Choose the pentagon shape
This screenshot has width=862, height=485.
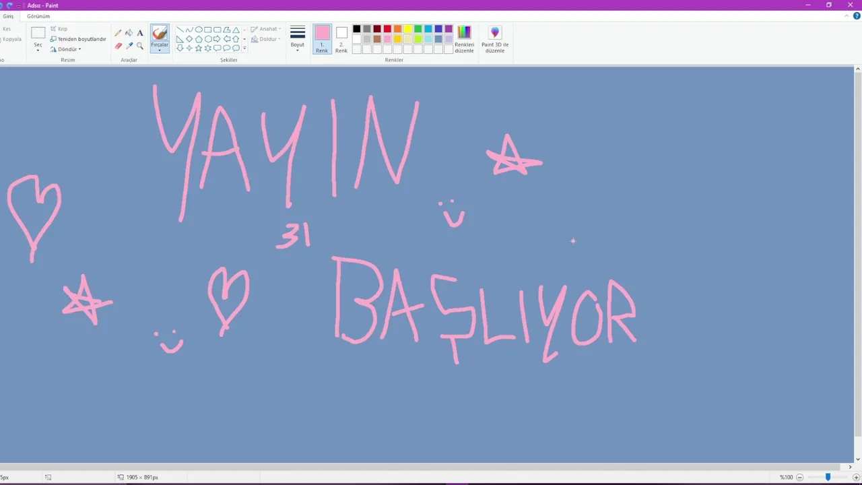[x=199, y=39]
